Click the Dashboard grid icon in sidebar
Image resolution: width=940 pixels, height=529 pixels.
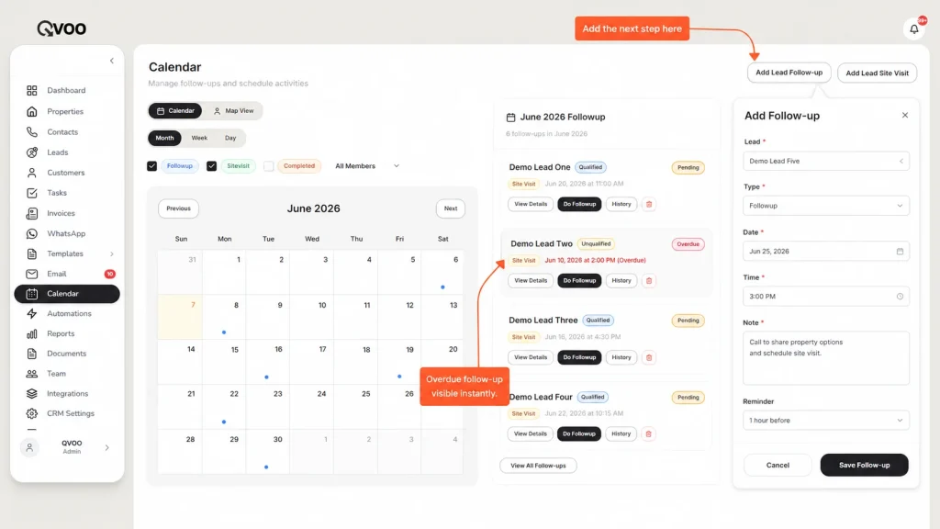point(32,90)
